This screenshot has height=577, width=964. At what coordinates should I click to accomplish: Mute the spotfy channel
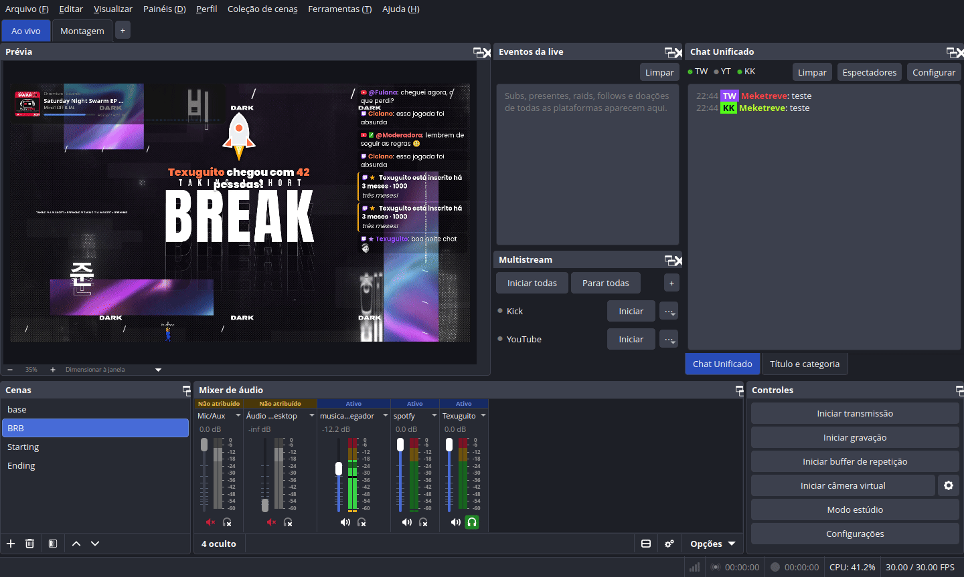(x=406, y=522)
